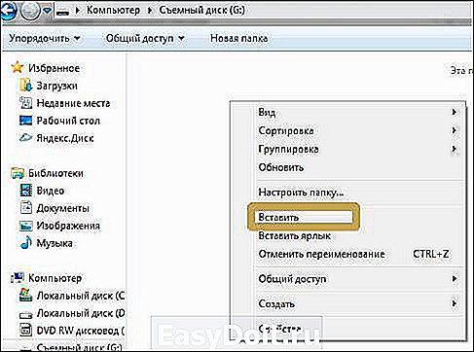474x352 pixels.
Task: Click the Компьютер icon in sidebar
Action: tap(18, 278)
